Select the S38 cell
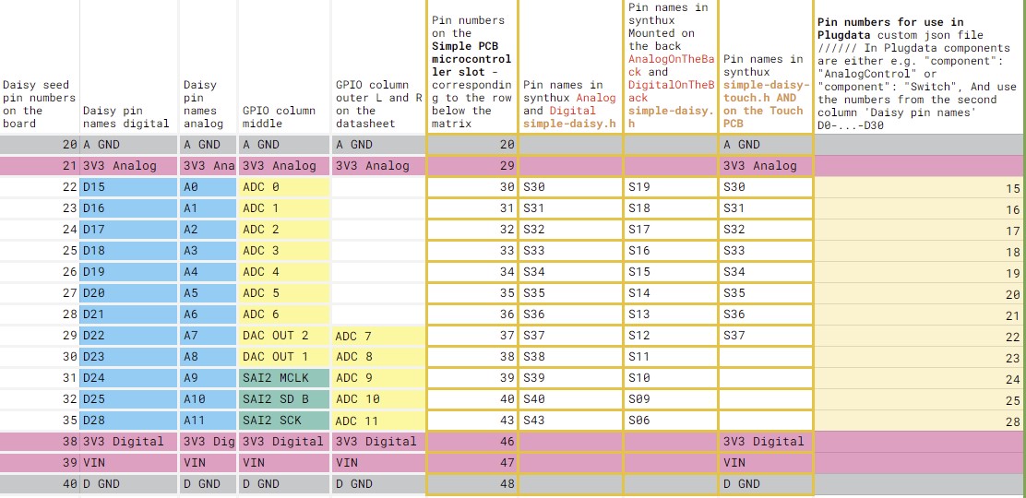 [x=570, y=357]
